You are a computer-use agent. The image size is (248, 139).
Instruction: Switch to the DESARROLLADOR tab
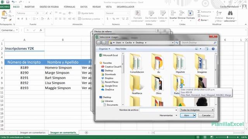click(126, 7)
